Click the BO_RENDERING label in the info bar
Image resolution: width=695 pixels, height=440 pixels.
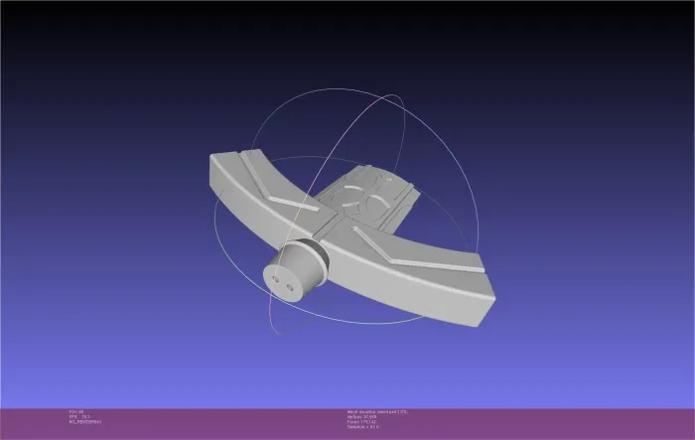click(x=85, y=422)
